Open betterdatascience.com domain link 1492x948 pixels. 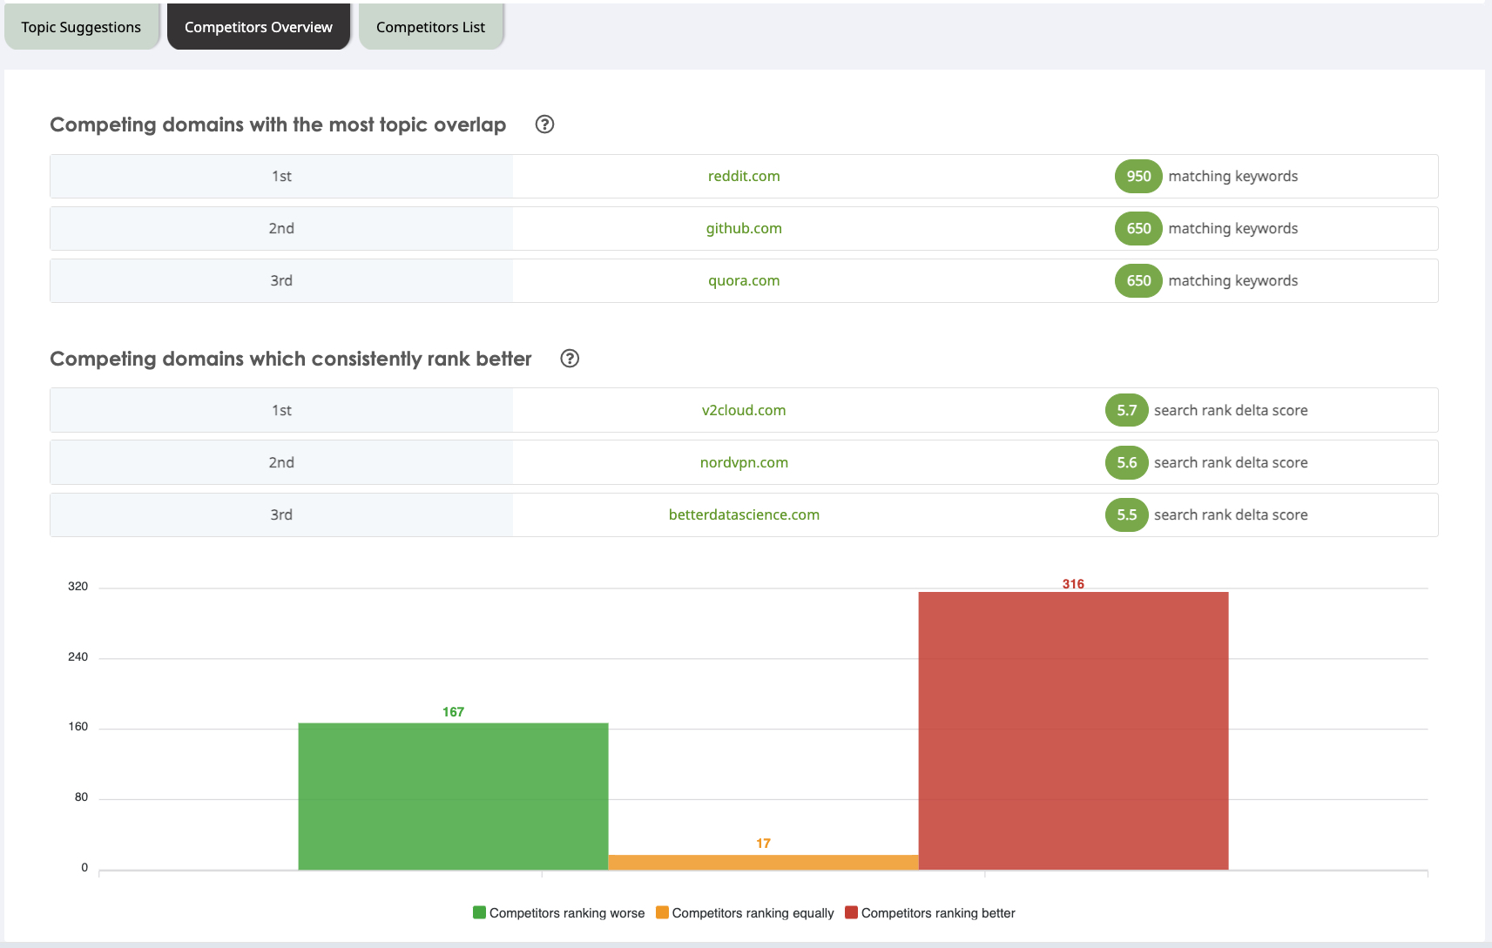click(x=744, y=514)
